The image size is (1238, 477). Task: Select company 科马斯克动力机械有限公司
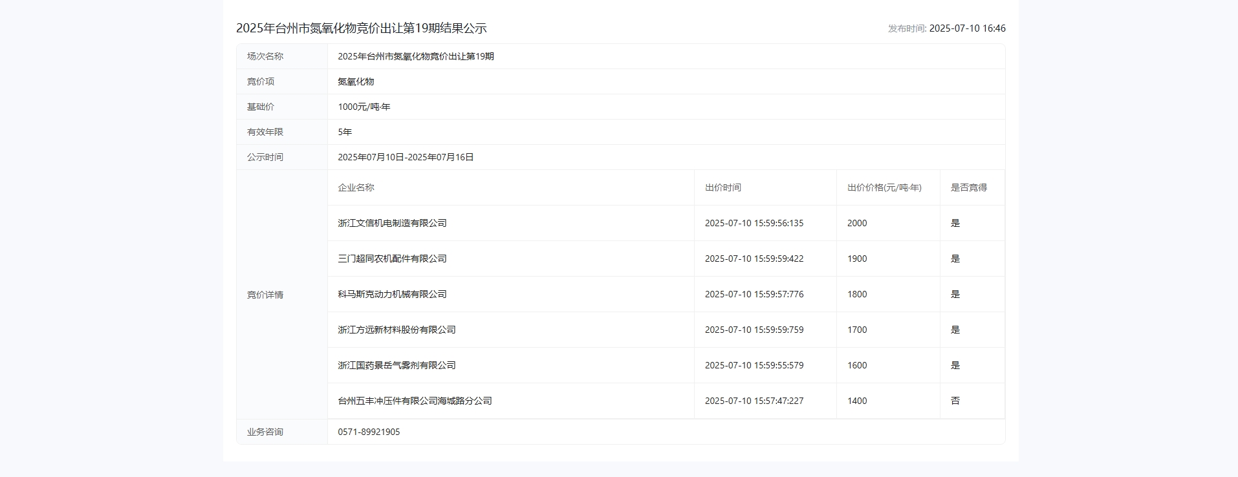coord(392,294)
